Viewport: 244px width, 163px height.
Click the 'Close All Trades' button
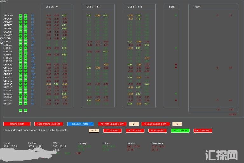pyautogui.click(x=80, y=124)
